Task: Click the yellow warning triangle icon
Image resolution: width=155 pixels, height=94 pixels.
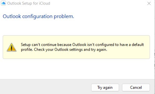Action: (x=11, y=47)
